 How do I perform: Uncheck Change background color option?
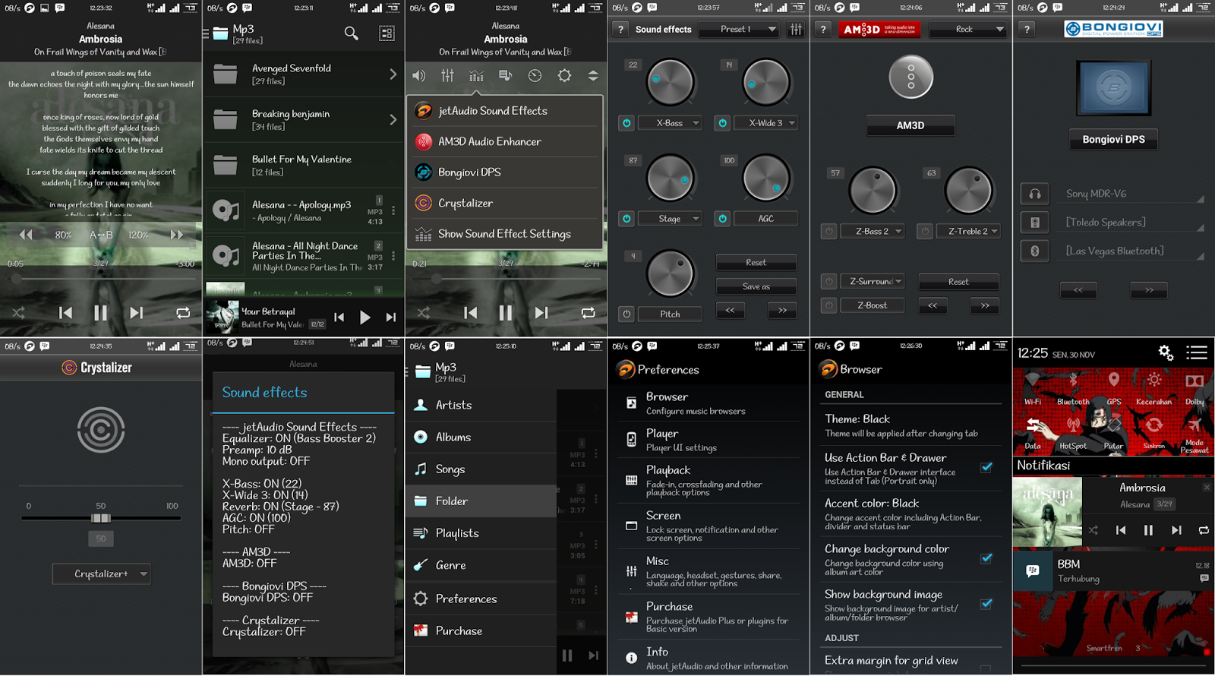986,558
